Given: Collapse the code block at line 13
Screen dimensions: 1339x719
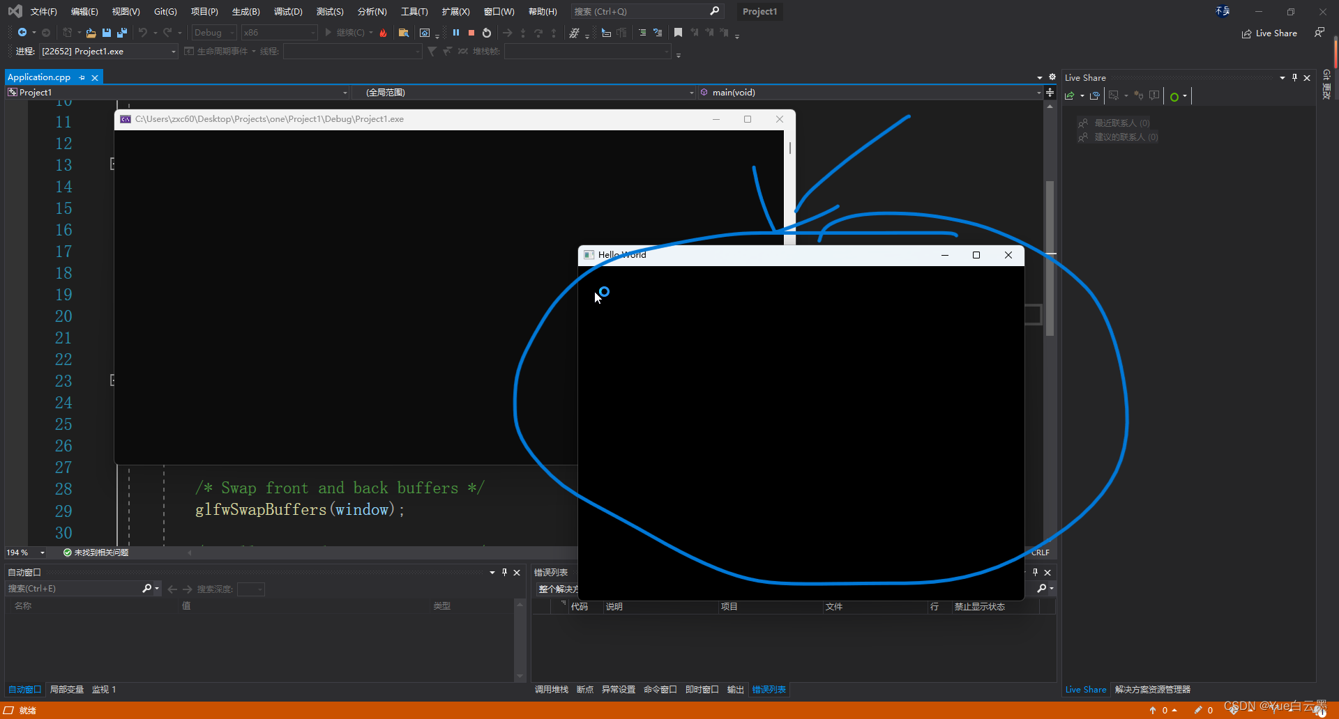Looking at the screenshot, I should pyautogui.click(x=113, y=164).
